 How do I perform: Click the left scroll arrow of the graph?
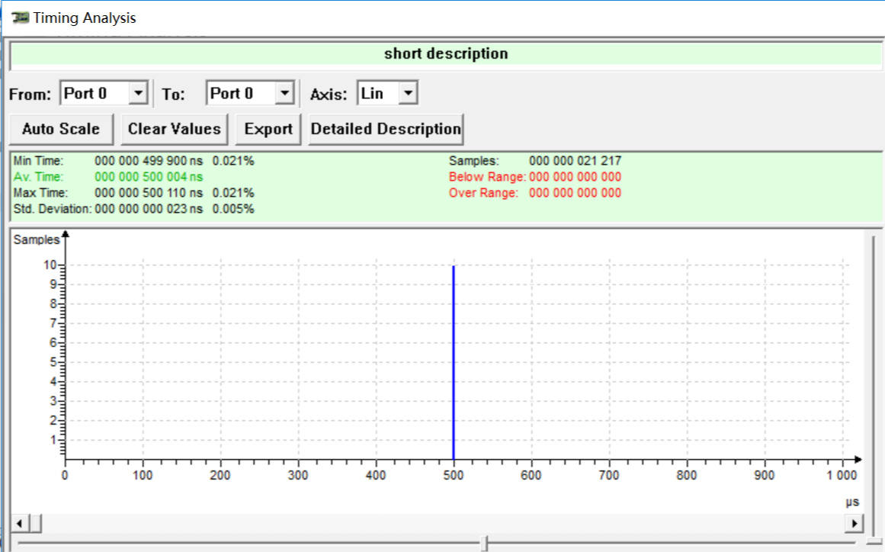(x=19, y=523)
